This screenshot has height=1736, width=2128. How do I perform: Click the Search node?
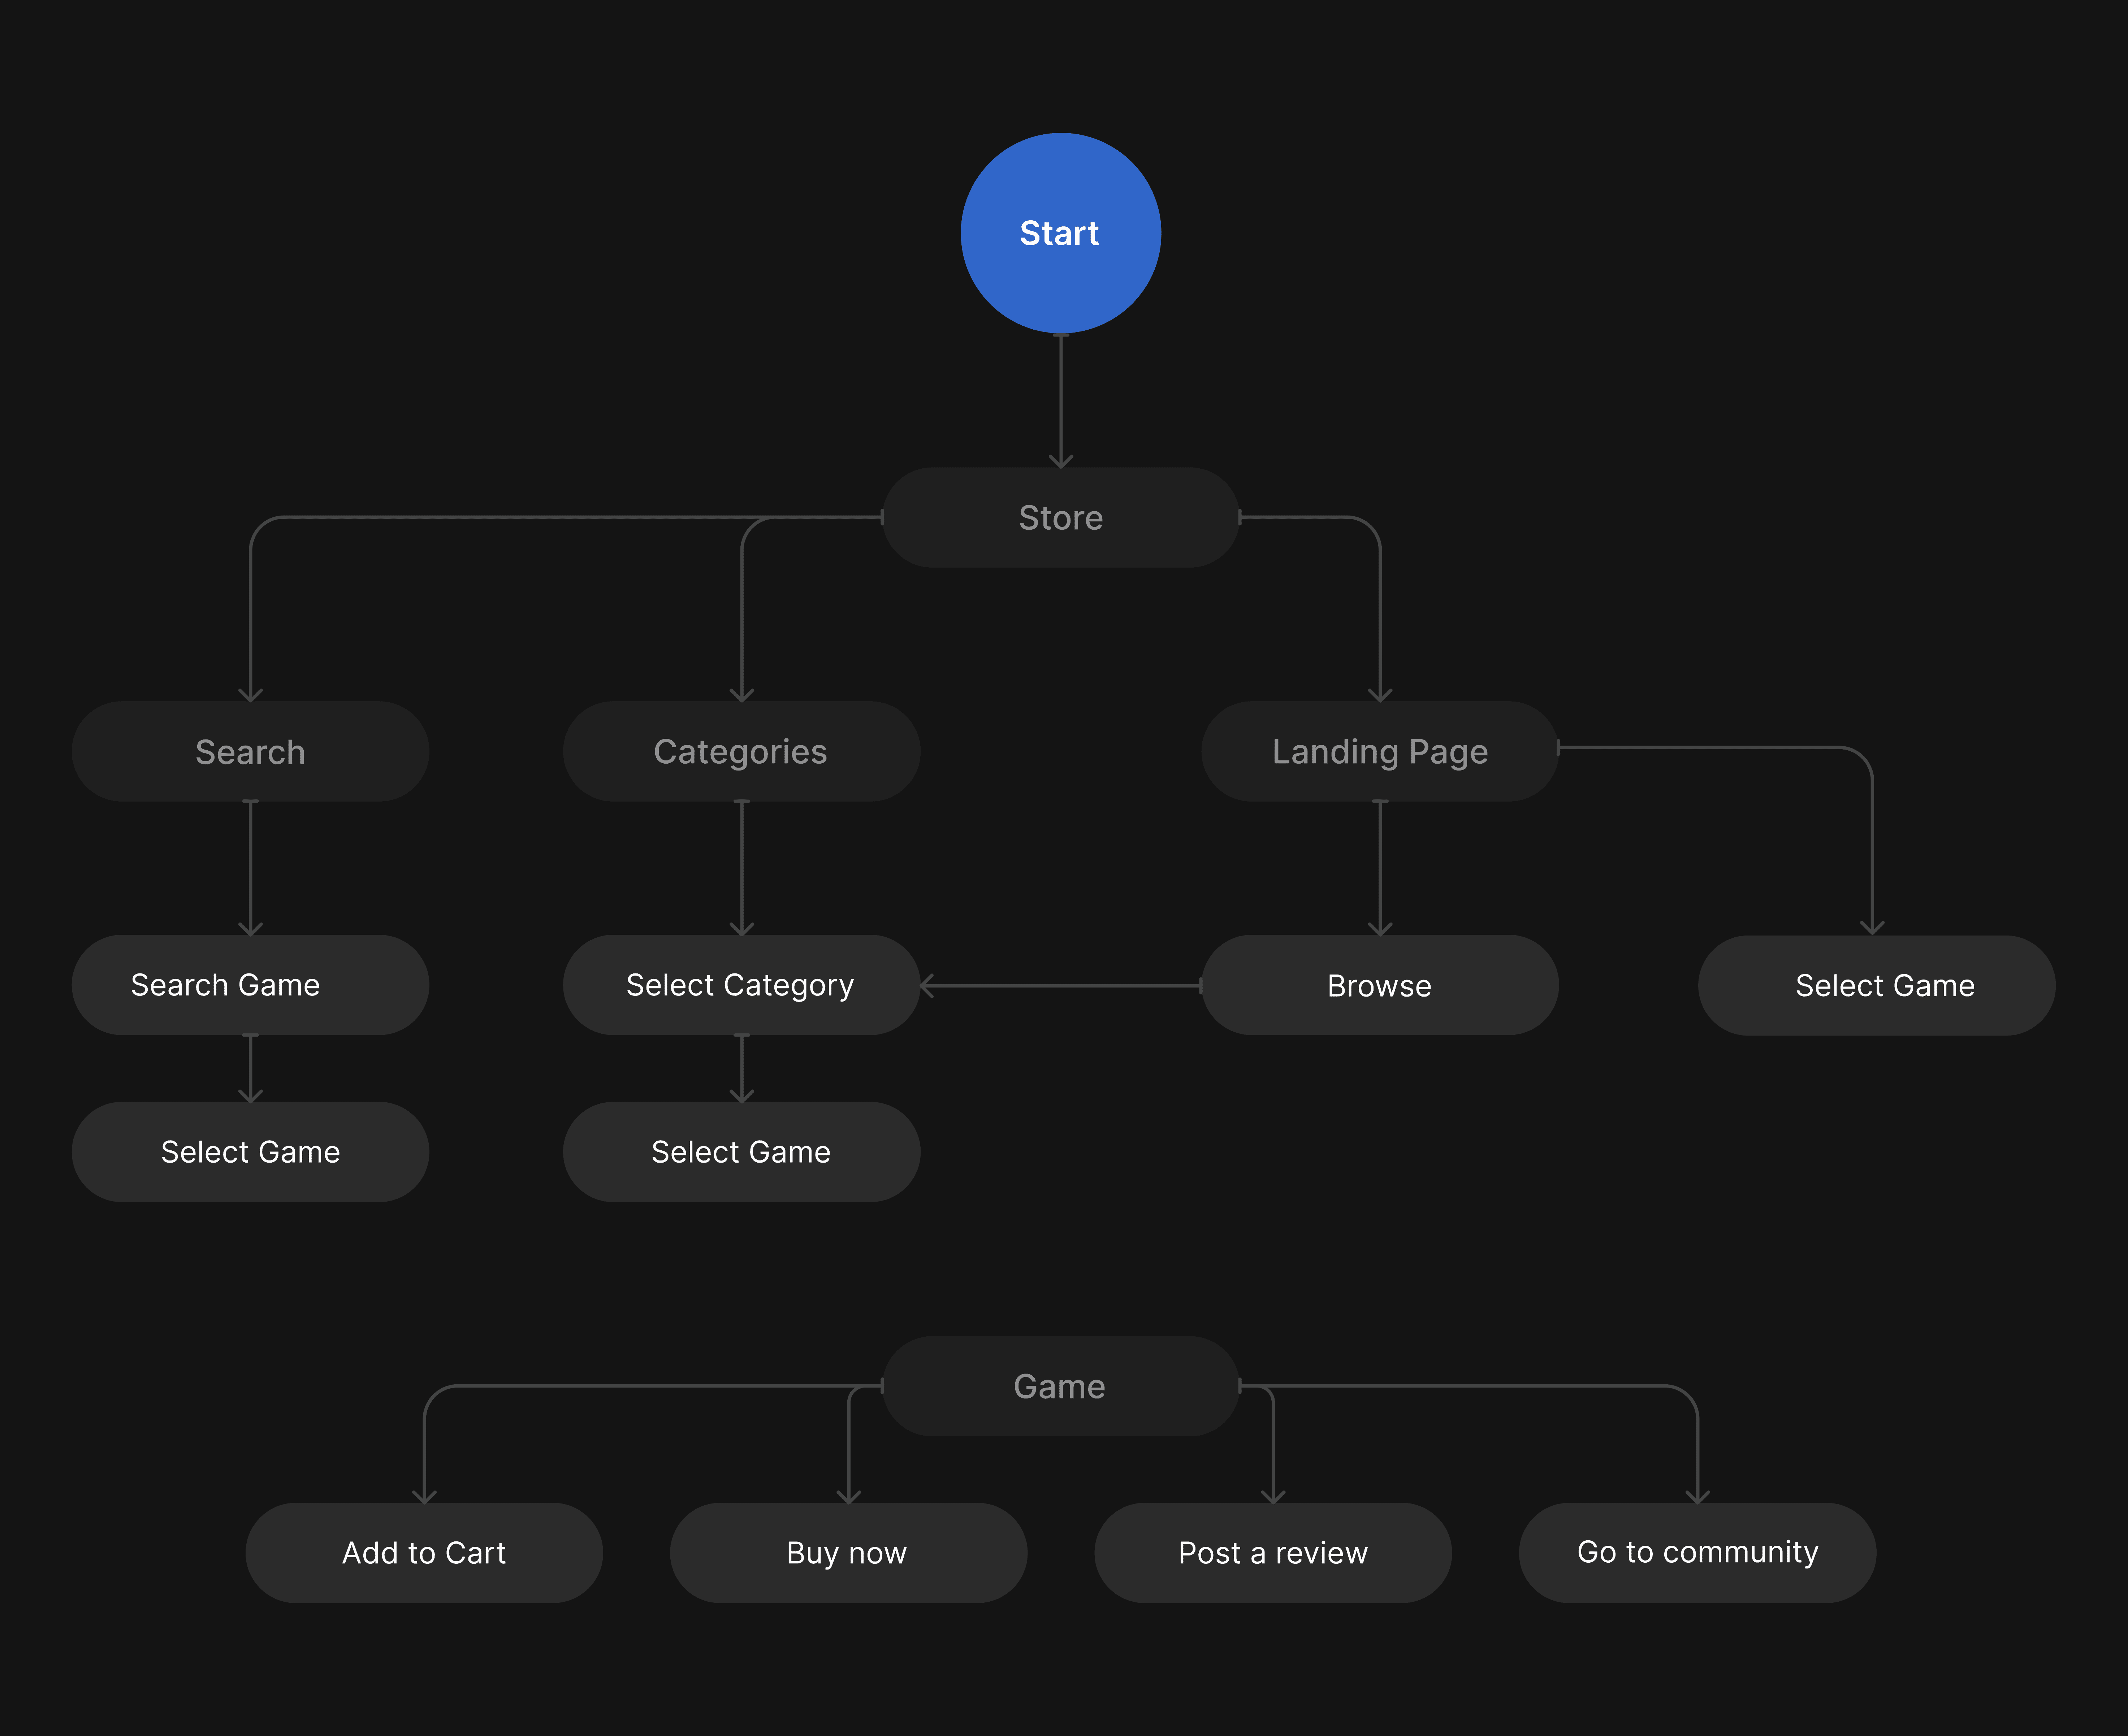coord(250,751)
